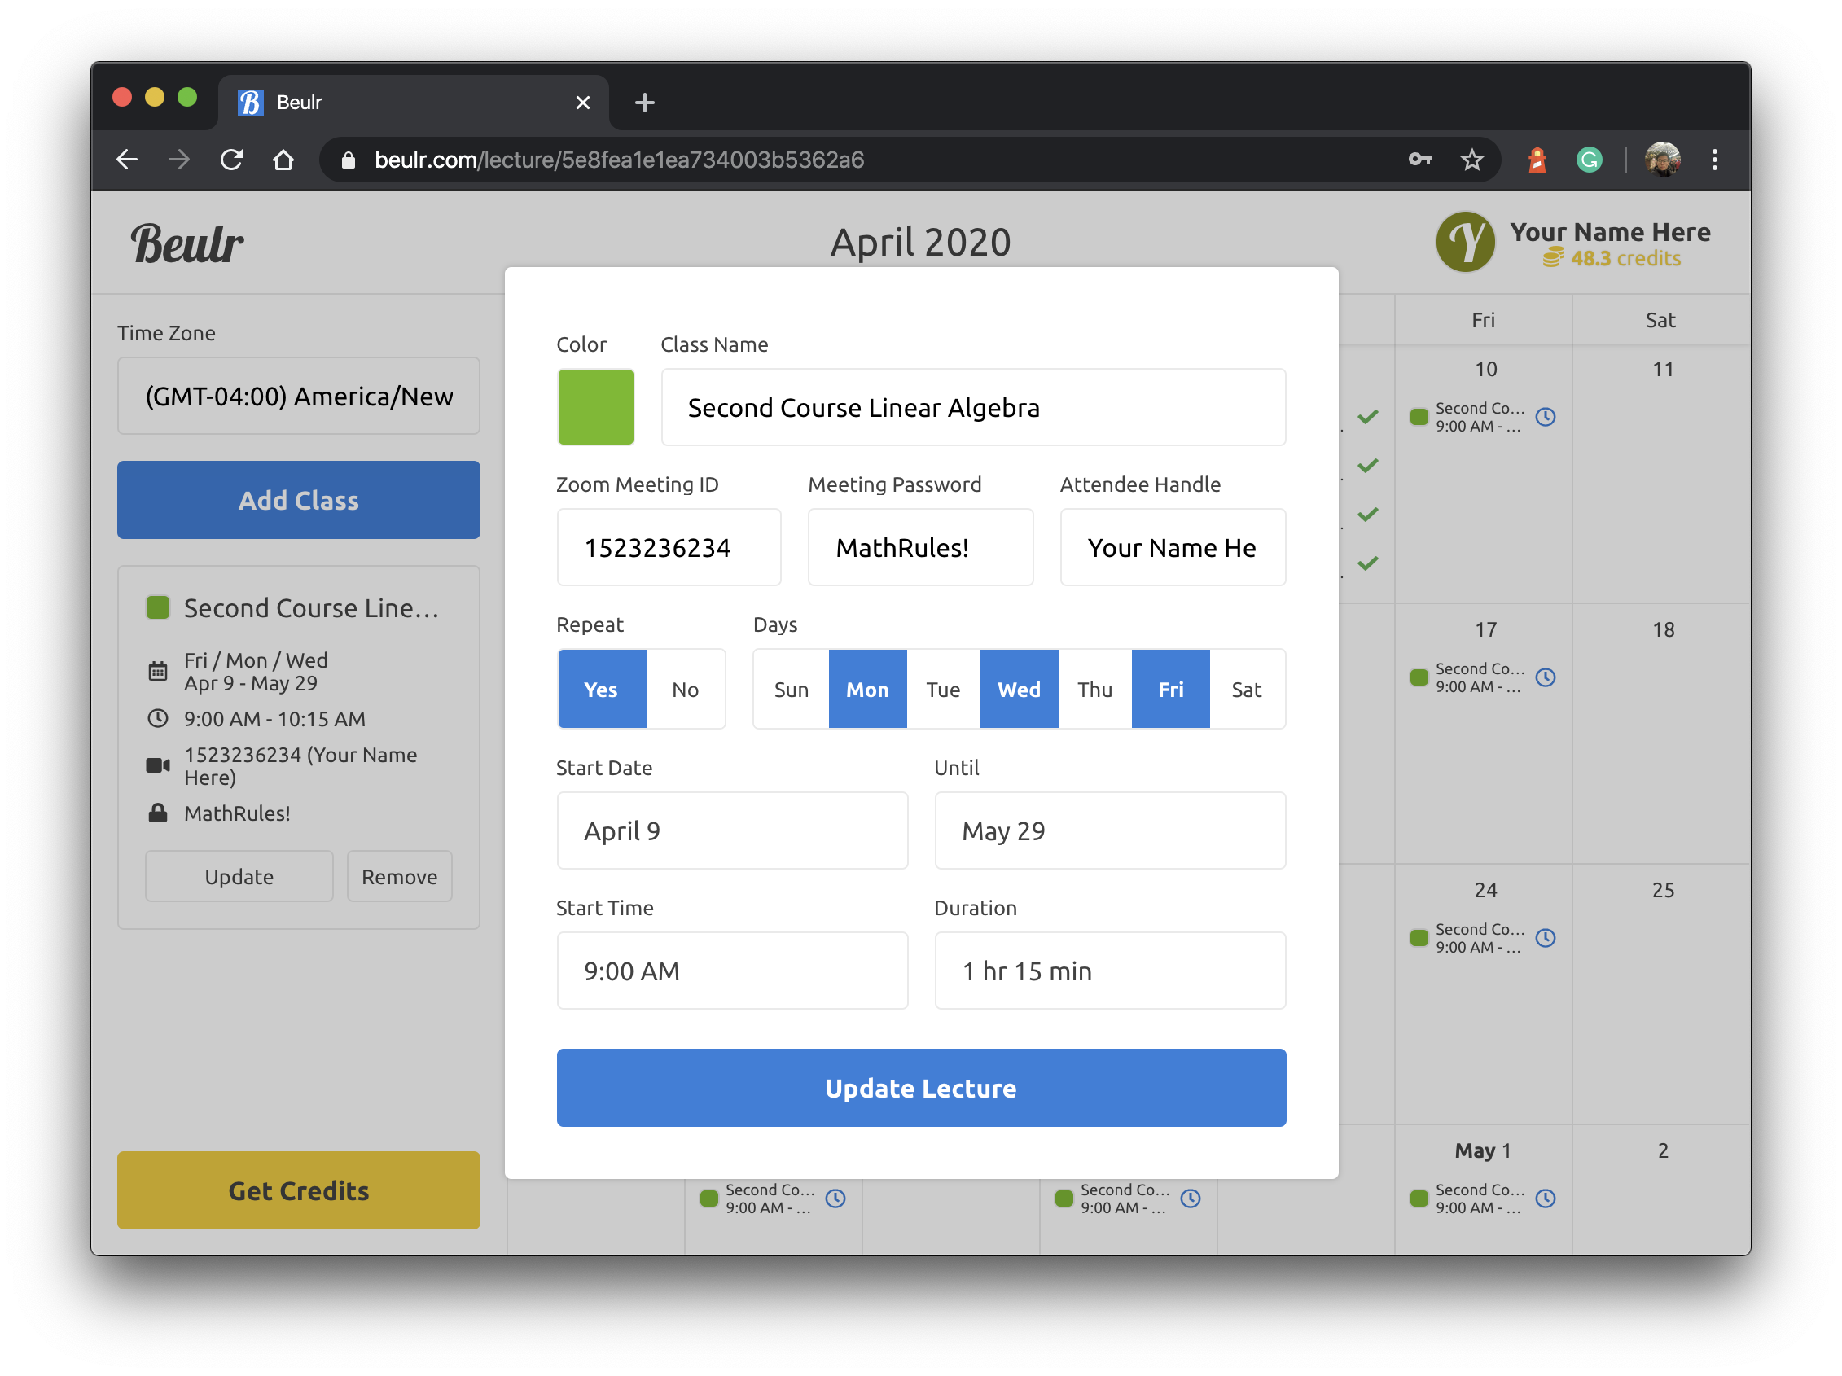
Task: Open a new browser tab
Action: (644, 103)
